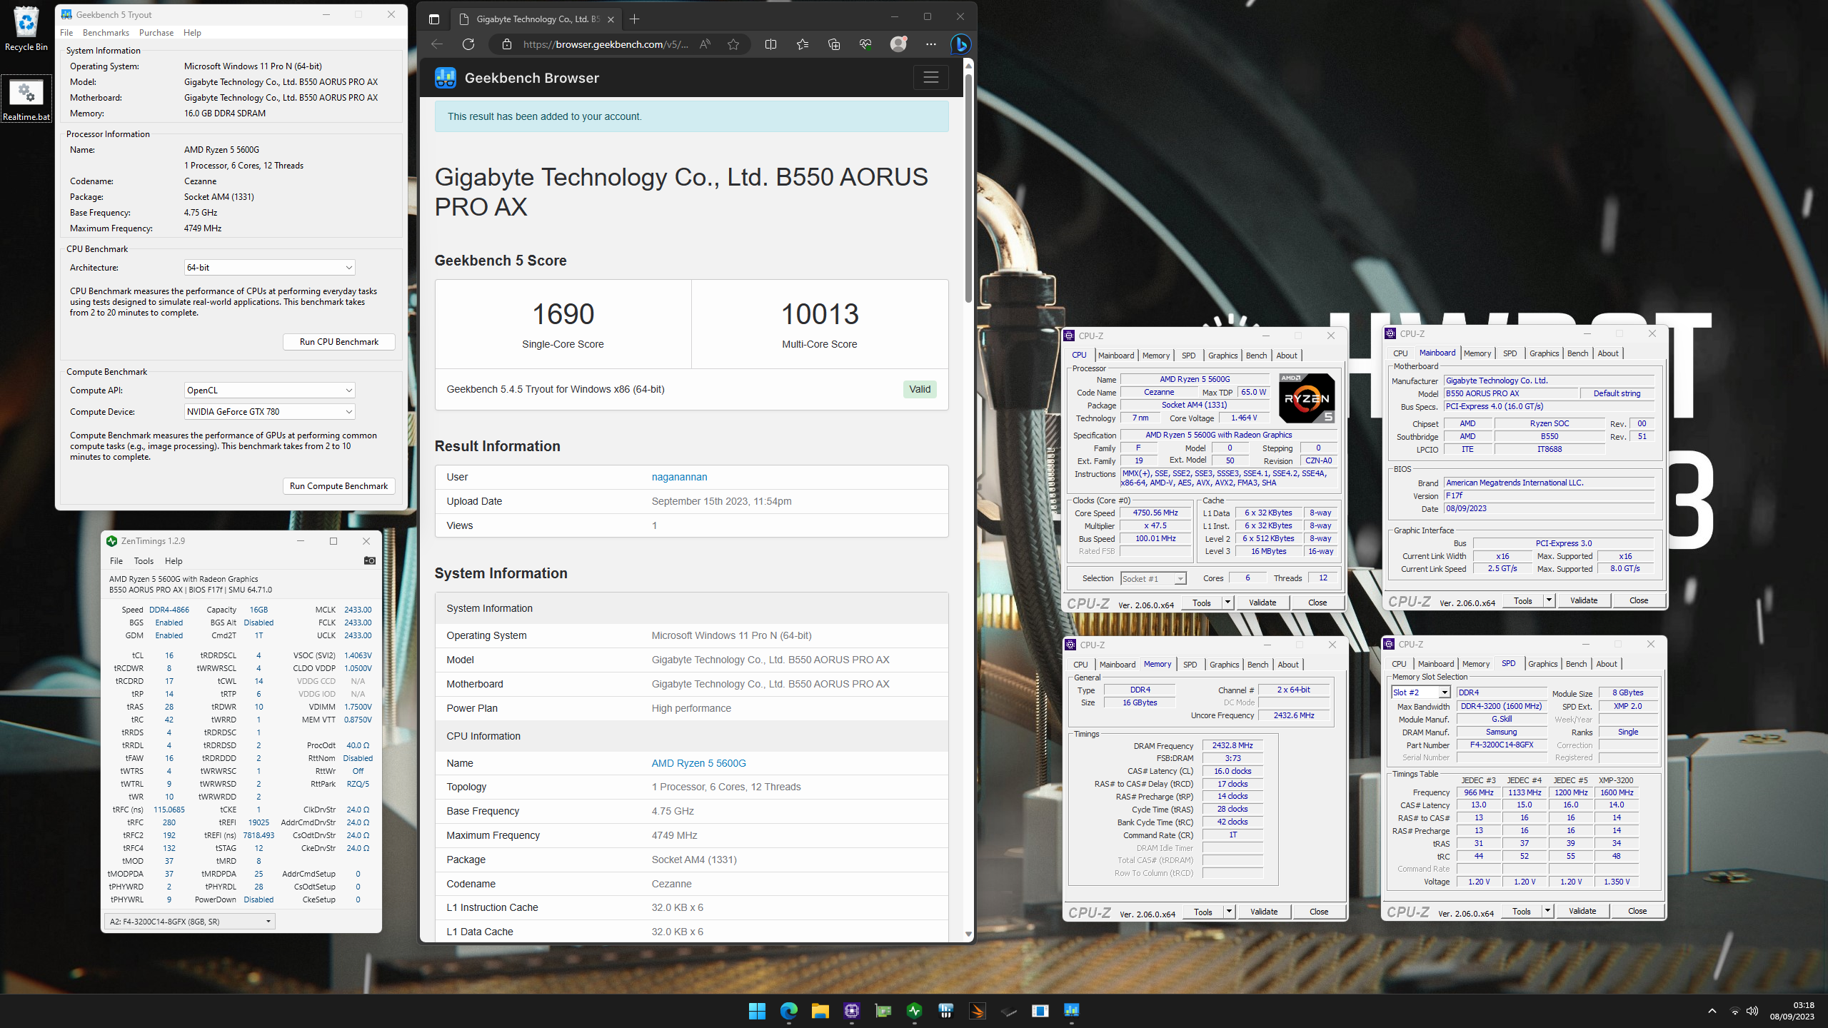
Task: Open the Edge favorites list
Action: [x=803, y=44]
